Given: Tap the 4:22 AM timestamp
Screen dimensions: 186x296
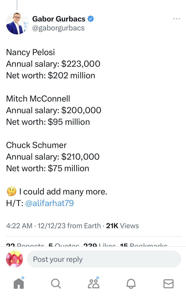Looking at the screenshot, I should coord(19,226).
